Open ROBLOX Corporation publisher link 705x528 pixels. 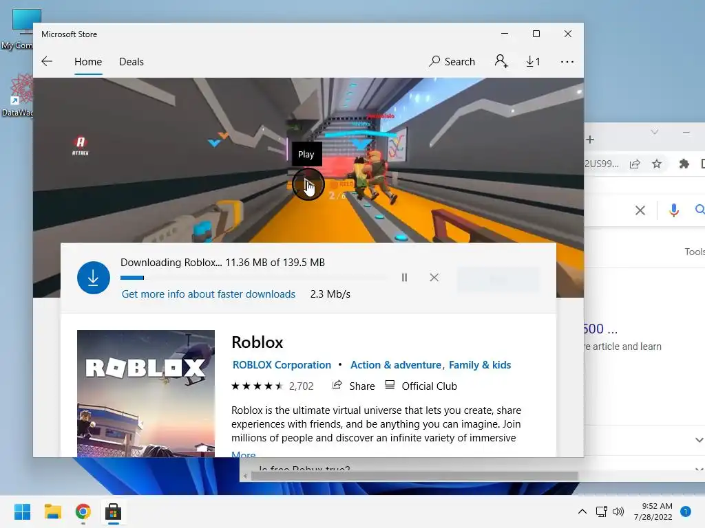[282, 365]
